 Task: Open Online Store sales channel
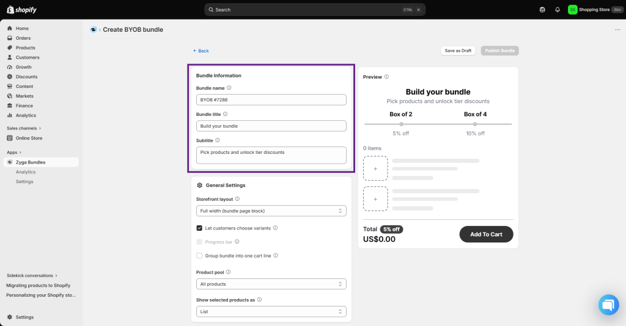point(29,138)
